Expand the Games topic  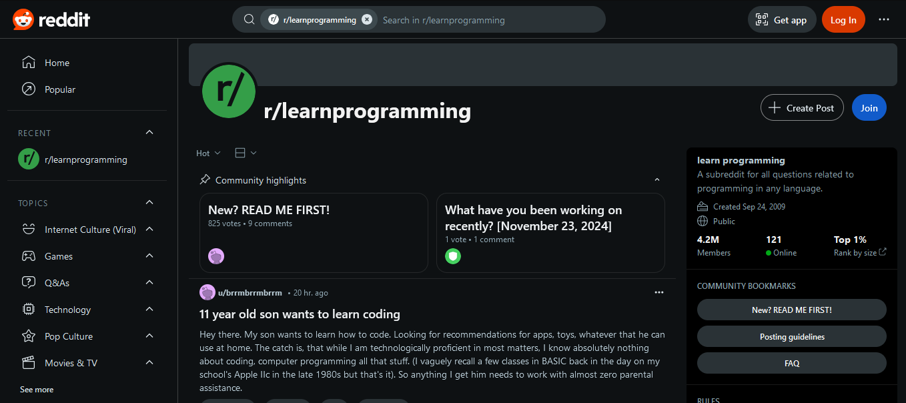pyautogui.click(x=149, y=256)
